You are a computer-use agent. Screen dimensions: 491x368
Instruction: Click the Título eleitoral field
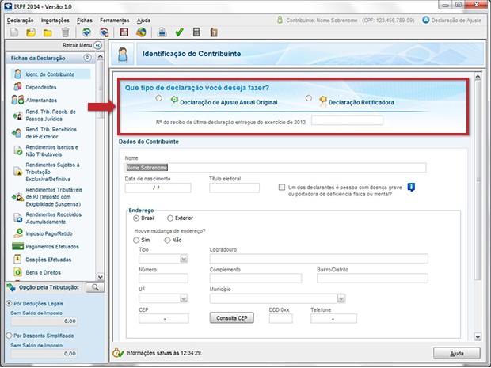tap(234, 188)
